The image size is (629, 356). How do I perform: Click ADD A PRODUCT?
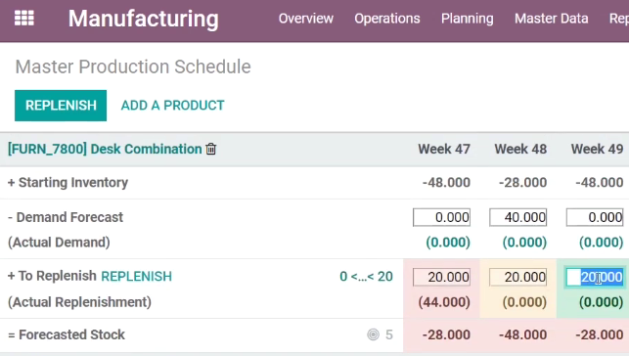[172, 106]
